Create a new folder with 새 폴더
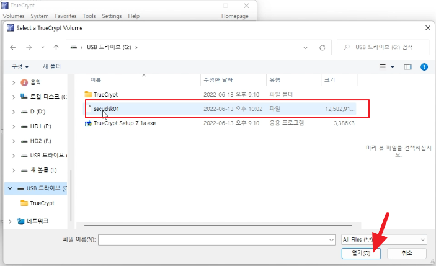This screenshot has width=436, height=266. click(51, 67)
